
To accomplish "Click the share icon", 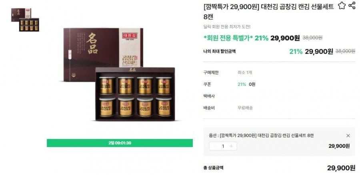I will pyautogui.click(x=352, y=6).
